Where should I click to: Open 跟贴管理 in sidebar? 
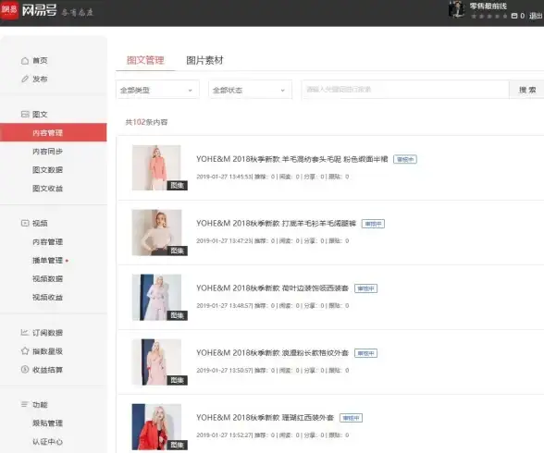(47, 423)
